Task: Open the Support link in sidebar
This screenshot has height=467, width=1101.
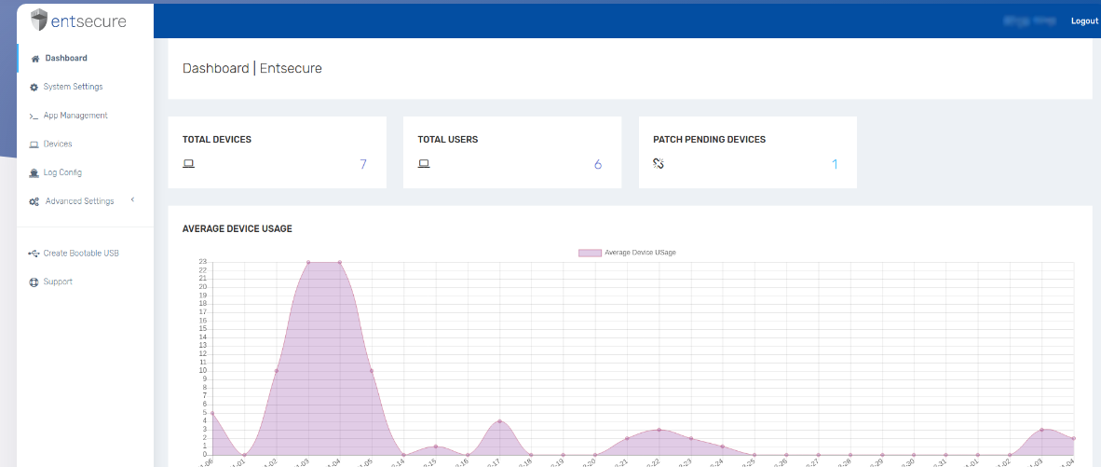Action: [x=58, y=282]
